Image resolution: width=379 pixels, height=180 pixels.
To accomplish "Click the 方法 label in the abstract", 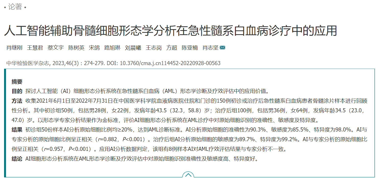I will [17, 101].
